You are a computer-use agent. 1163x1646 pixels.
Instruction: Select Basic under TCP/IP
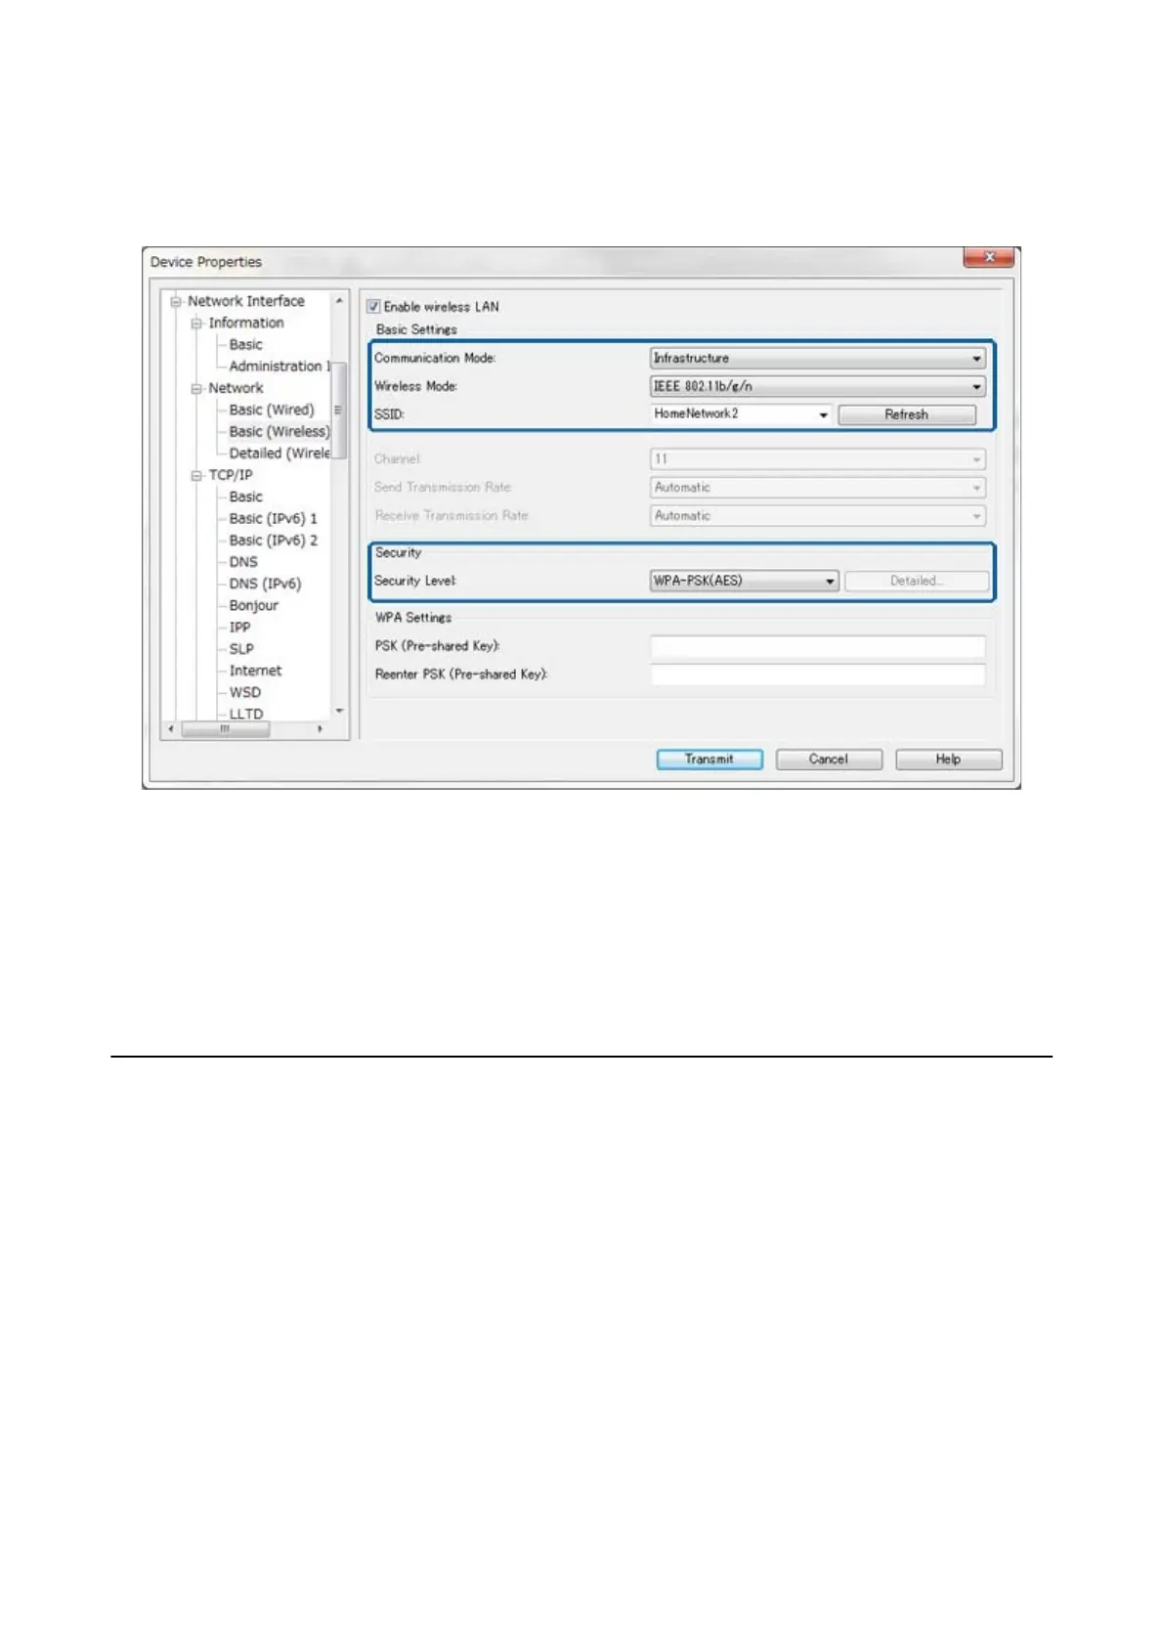click(245, 497)
